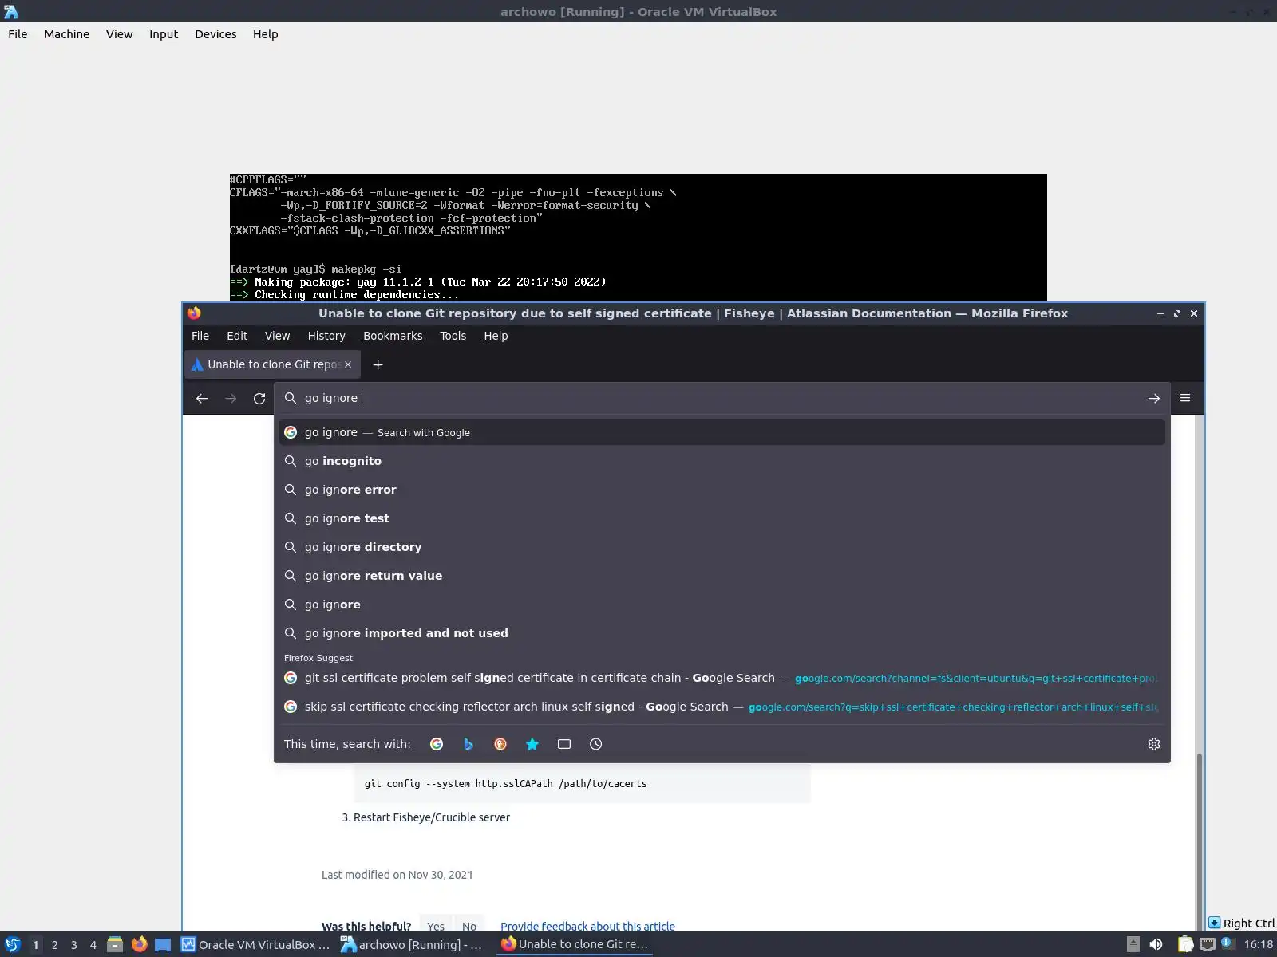Switch to Oracle VM VirtualBox taskbar window
Screen dimensions: 1277x957
click(255, 945)
